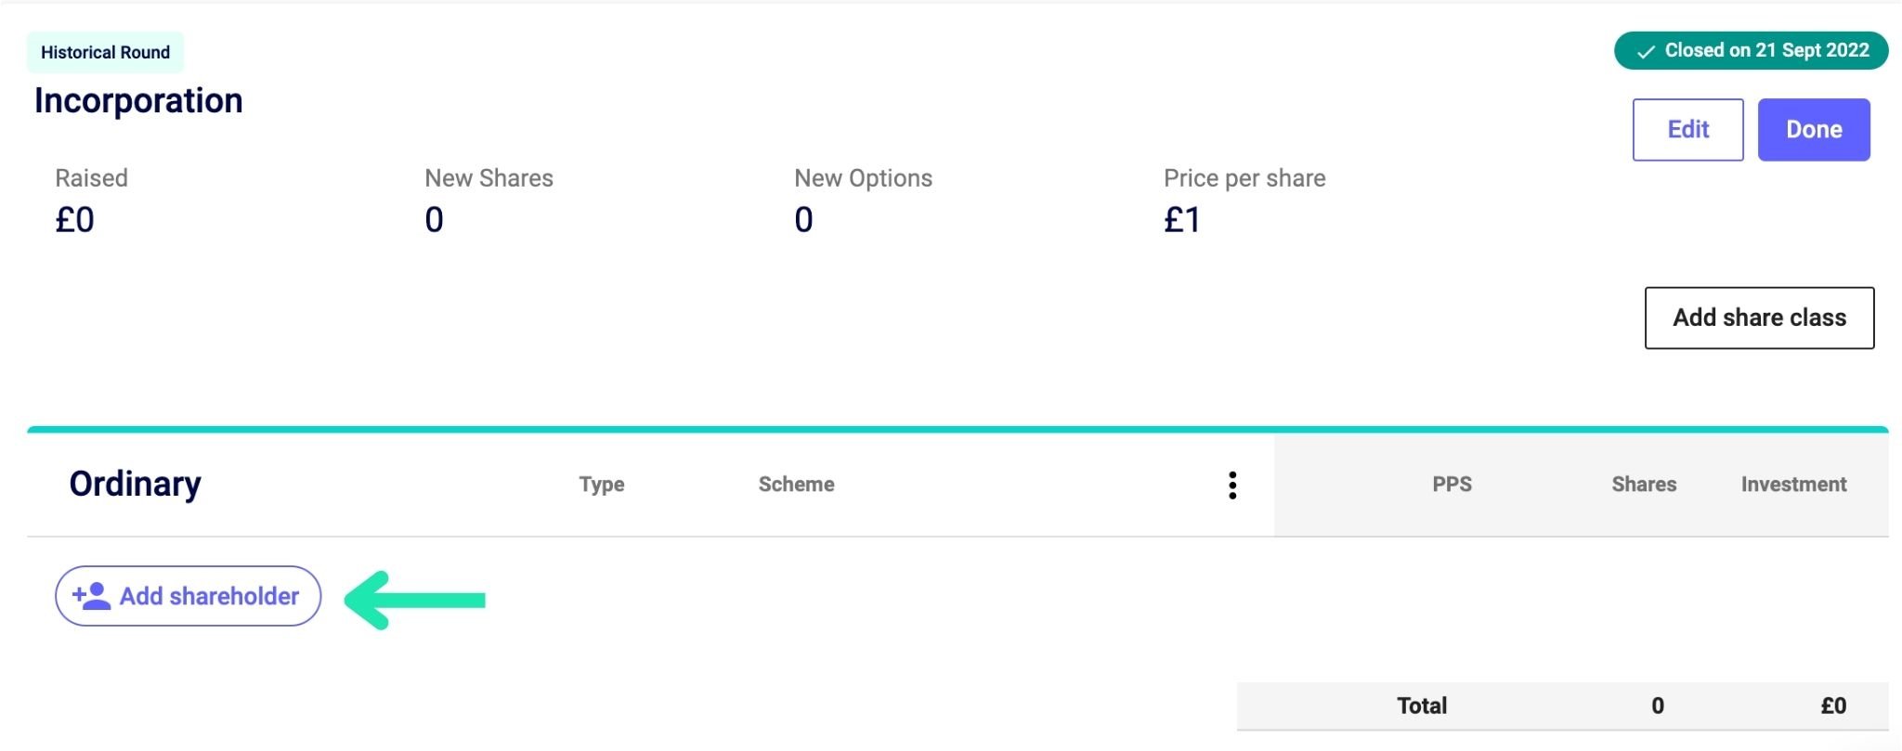Click the Scheme column header
Image resolution: width=1902 pixels, height=751 pixels.
pyautogui.click(x=796, y=485)
